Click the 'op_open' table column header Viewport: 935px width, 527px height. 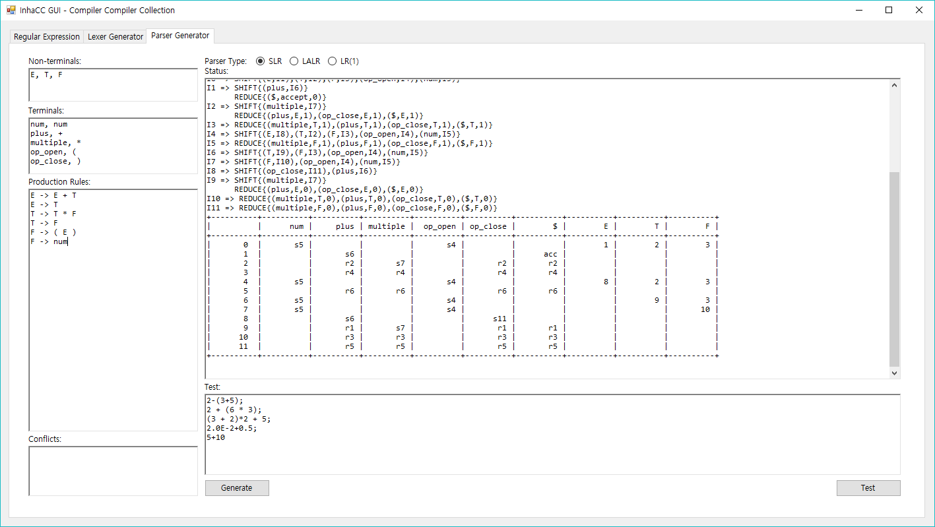tap(439, 227)
